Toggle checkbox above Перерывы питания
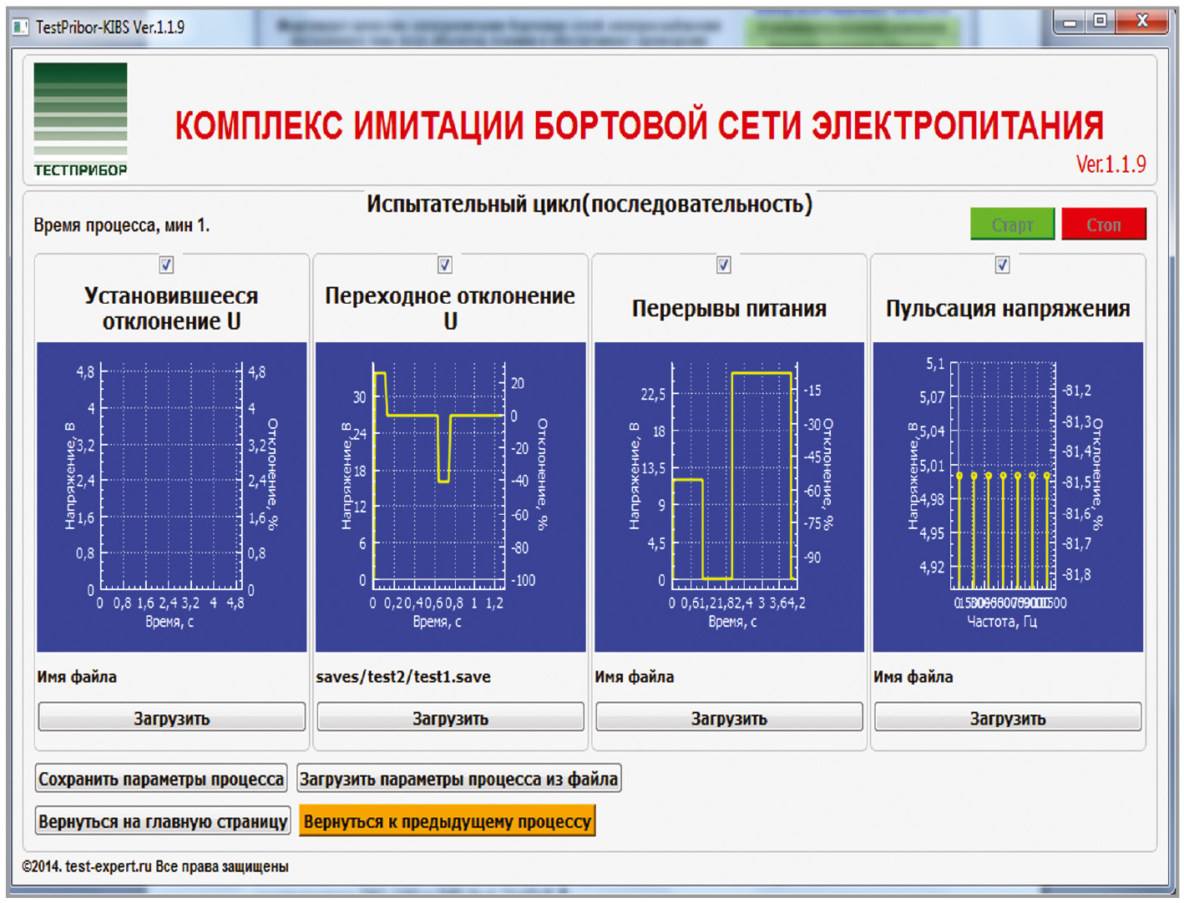The width and height of the screenshot is (1184, 903). pyautogui.click(x=724, y=265)
